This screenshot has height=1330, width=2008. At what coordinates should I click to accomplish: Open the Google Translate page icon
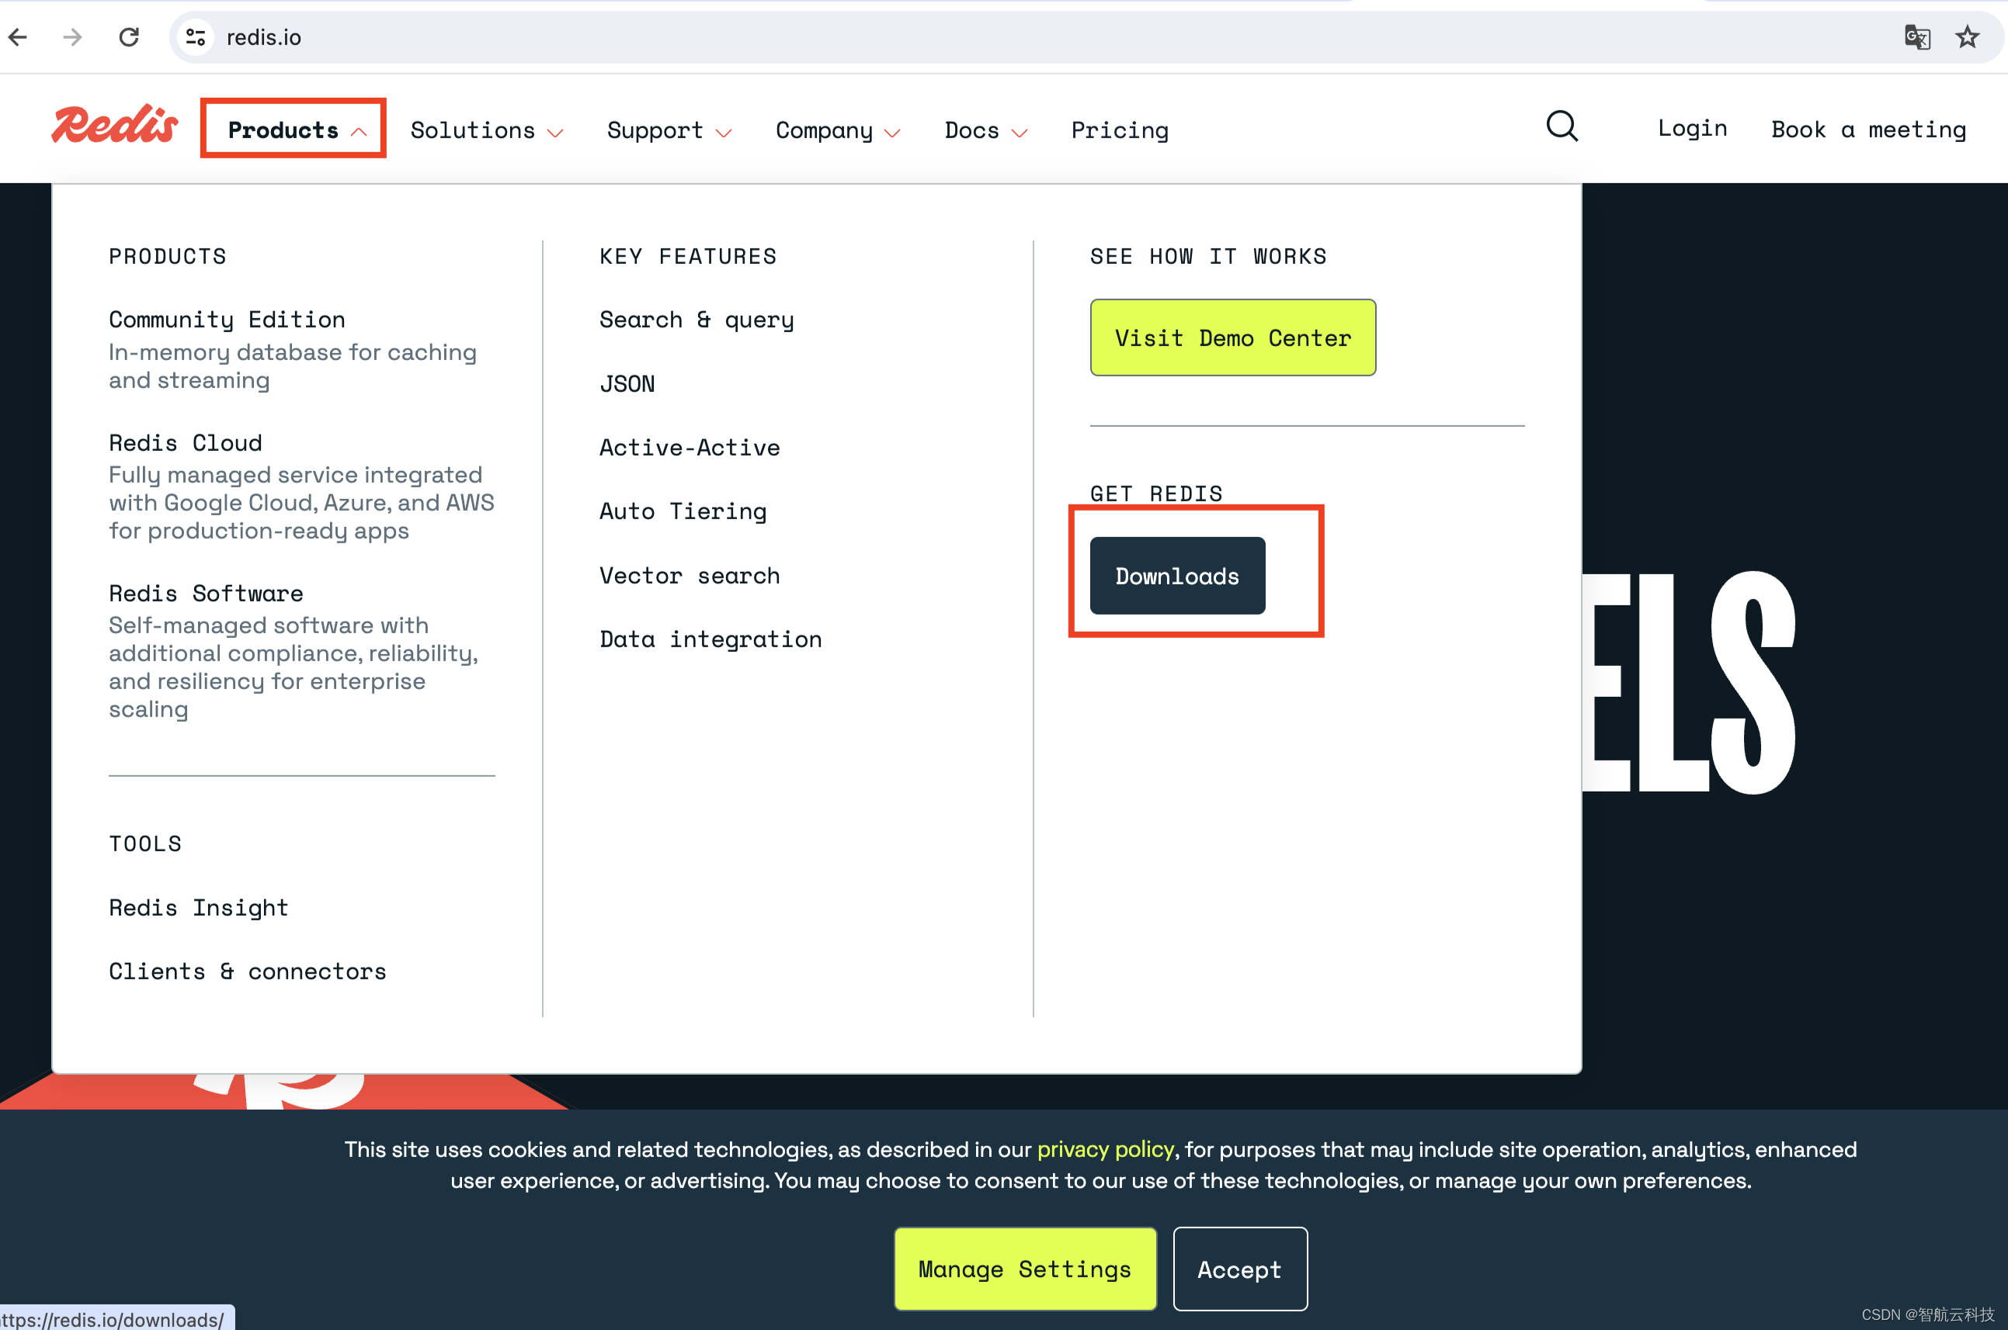coord(1917,37)
